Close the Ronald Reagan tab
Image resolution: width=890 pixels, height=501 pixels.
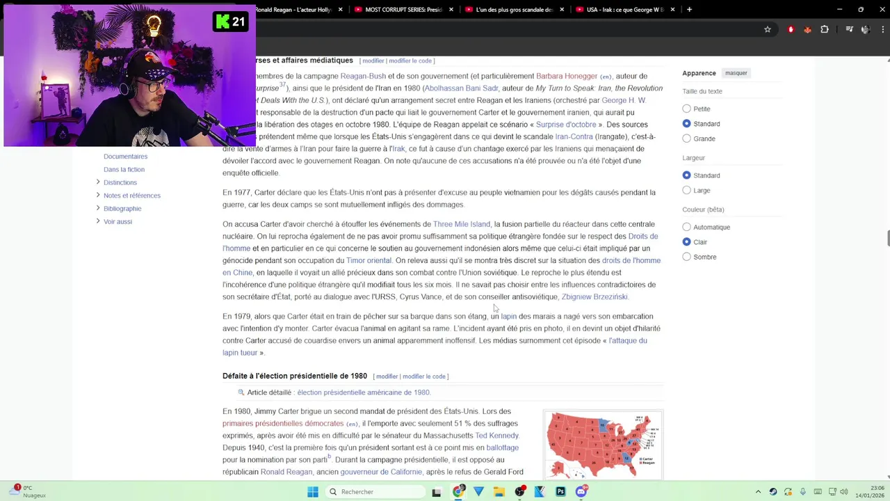(x=341, y=9)
